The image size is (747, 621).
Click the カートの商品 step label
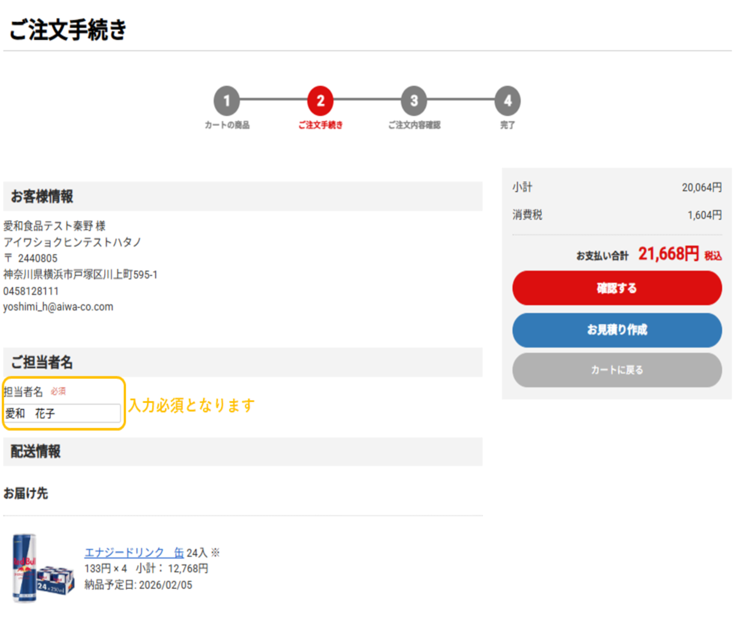[227, 125]
